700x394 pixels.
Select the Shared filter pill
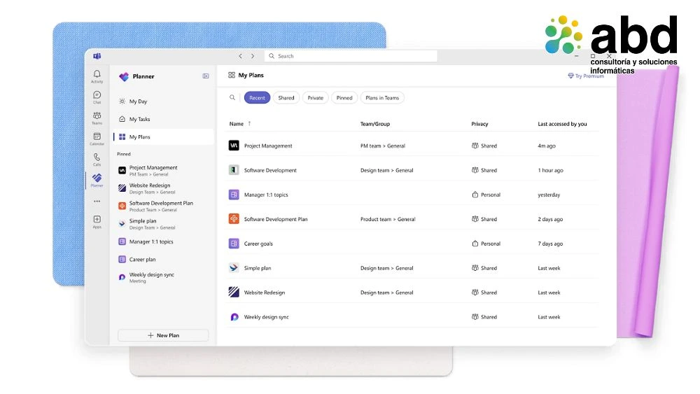(x=286, y=98)
